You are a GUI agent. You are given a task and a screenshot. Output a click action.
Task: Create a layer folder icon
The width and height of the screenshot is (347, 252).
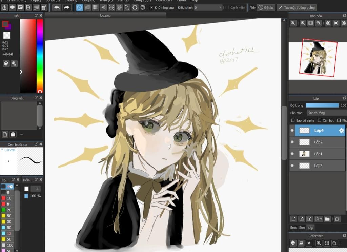pos(327,219)
